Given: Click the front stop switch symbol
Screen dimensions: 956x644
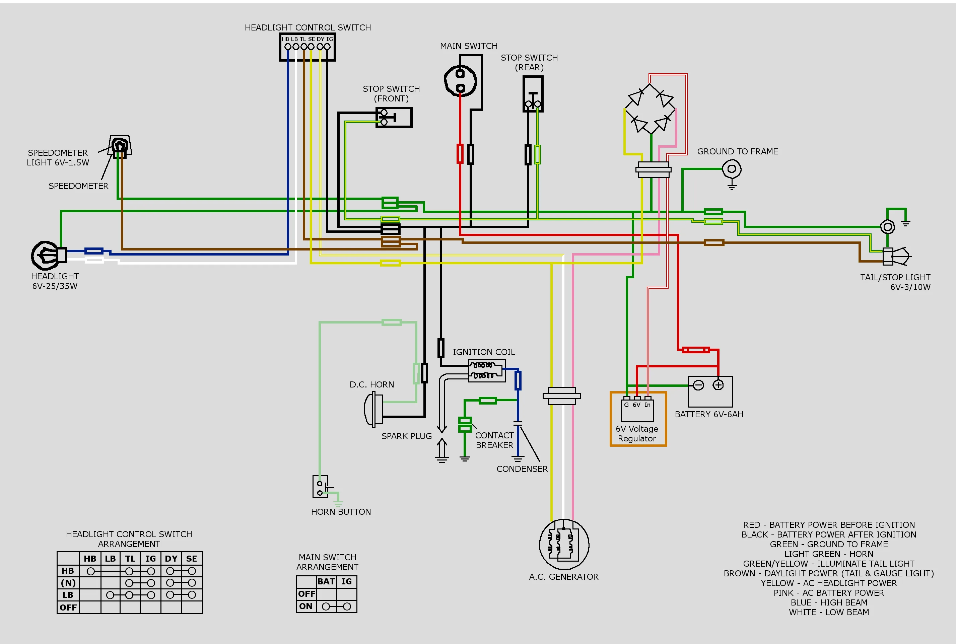Looking at the screenshot, I should click(394, 118).
